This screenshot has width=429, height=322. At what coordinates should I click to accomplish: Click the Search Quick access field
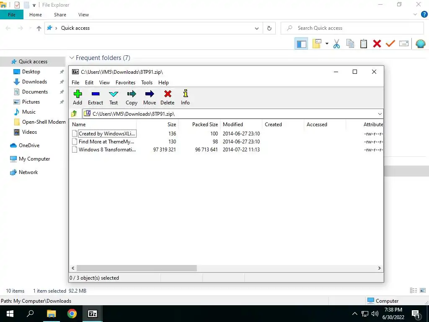352,28
